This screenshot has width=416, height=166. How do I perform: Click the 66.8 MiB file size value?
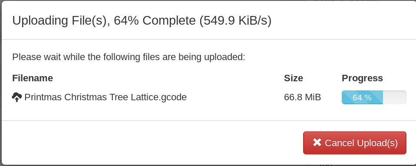tap(303, 97)
